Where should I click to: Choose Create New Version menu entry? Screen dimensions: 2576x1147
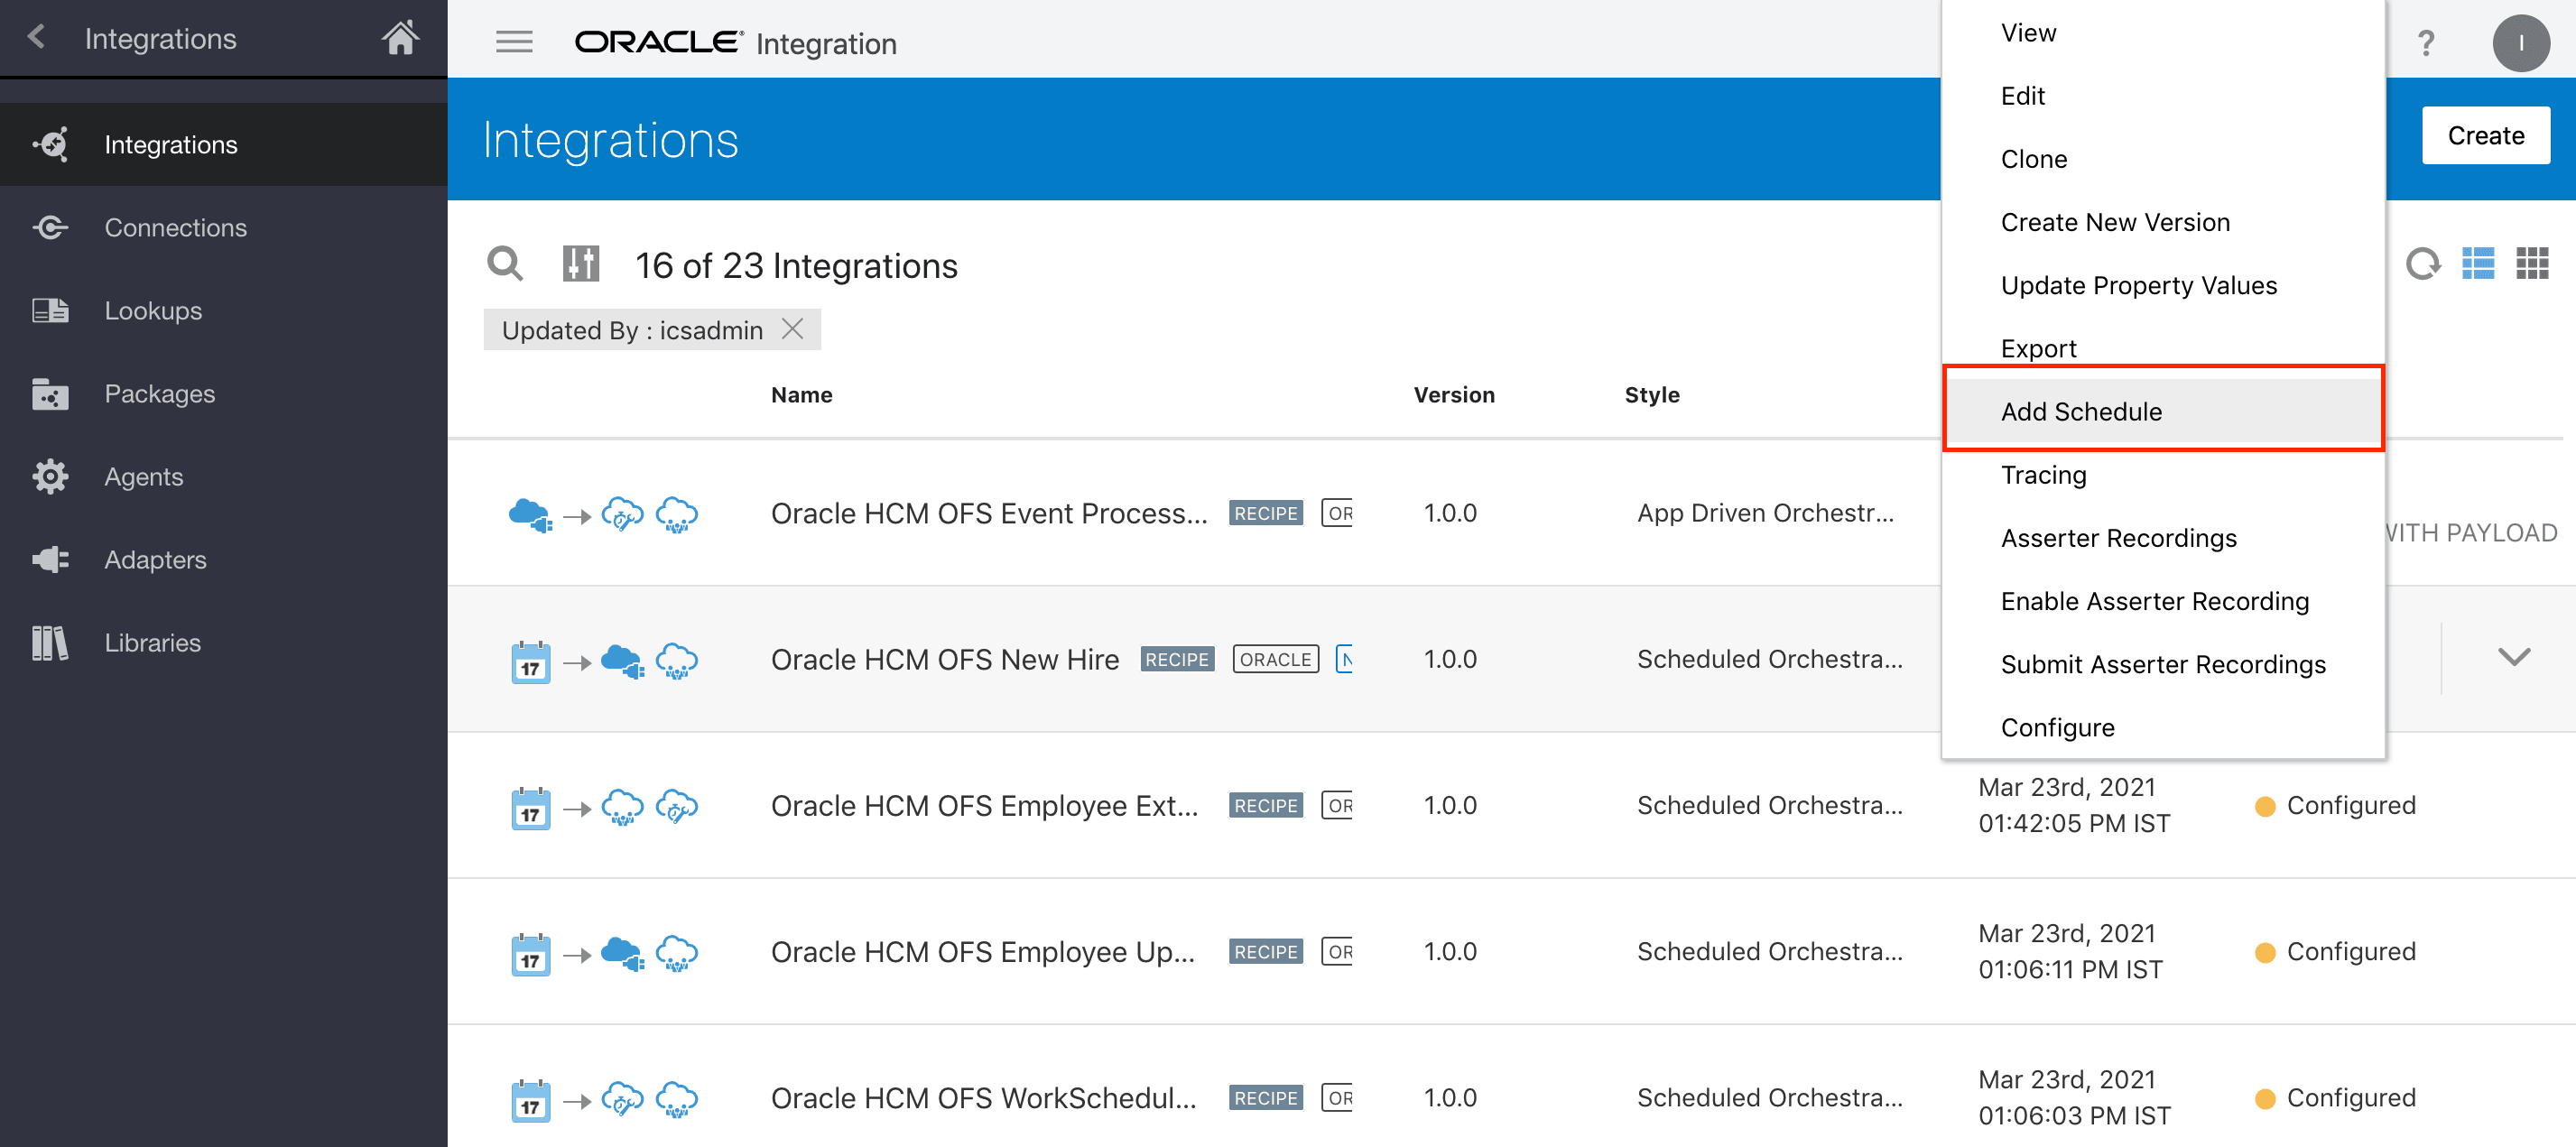[2114, 222]
